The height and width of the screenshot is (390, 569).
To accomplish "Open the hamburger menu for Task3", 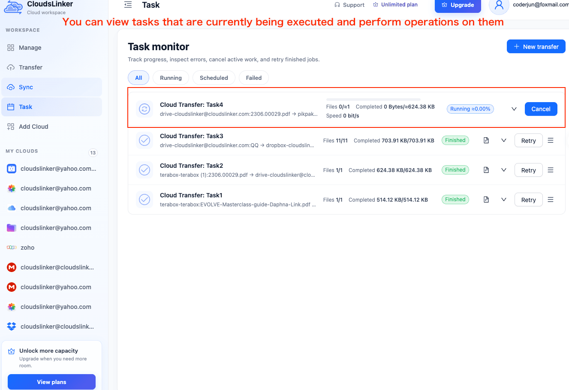I will pyautogui.click(x=551, y=140).
